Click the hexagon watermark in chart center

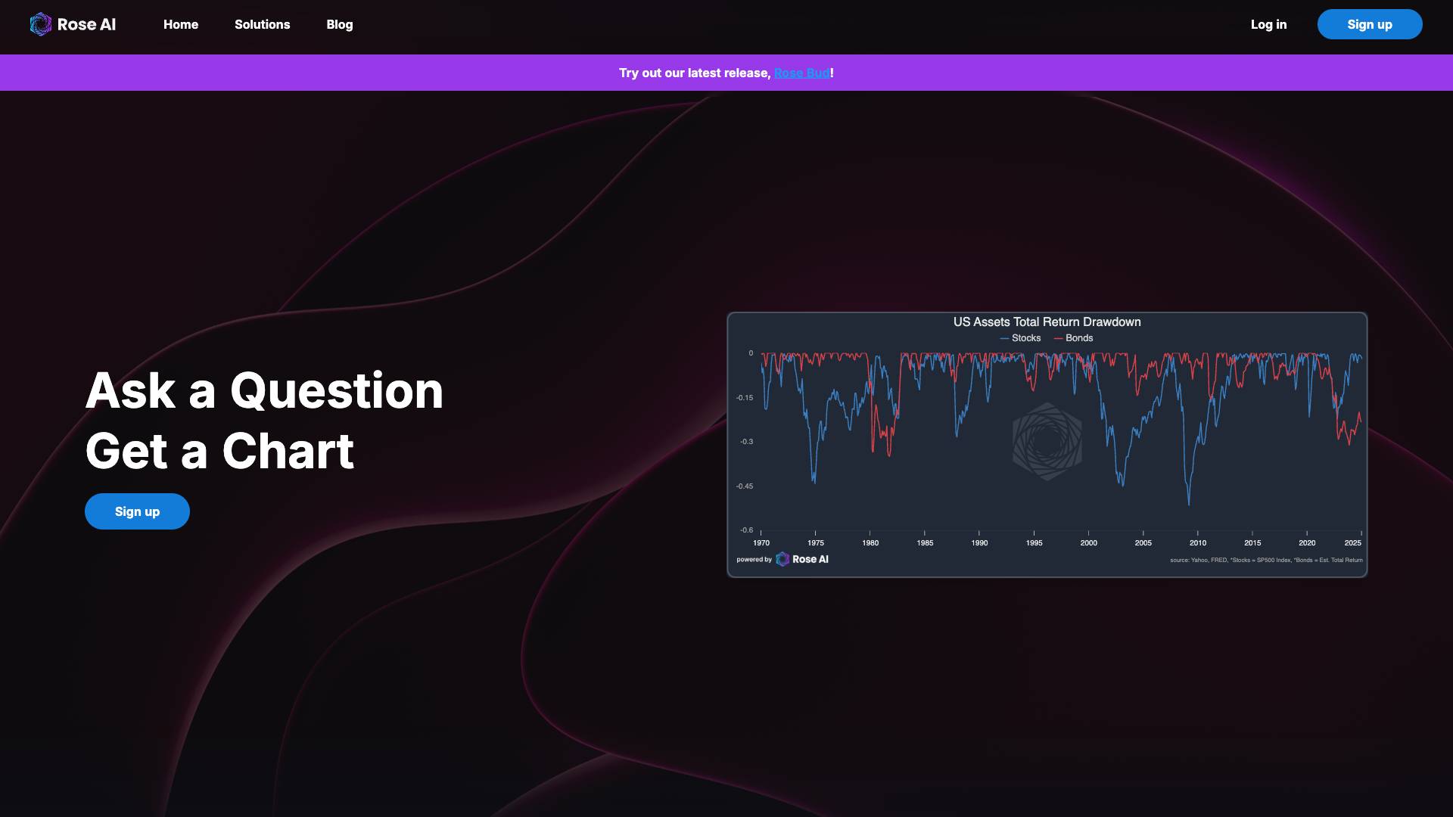point(1047,442)
